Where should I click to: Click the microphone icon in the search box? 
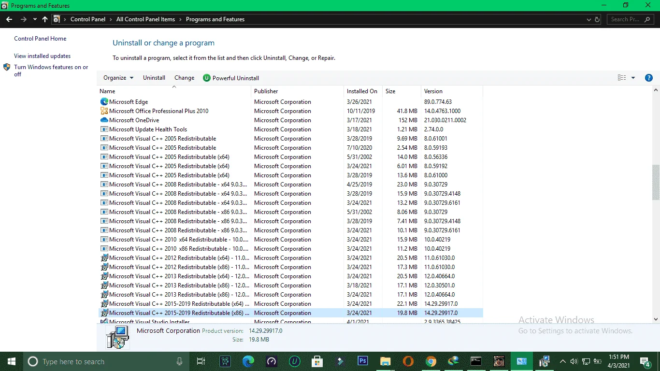(180, 361)
